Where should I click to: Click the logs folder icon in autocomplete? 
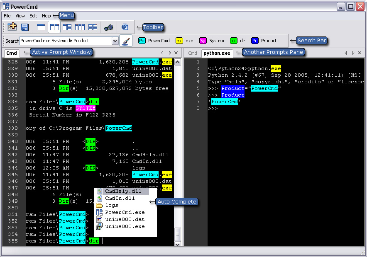click(x=100, y=205)
